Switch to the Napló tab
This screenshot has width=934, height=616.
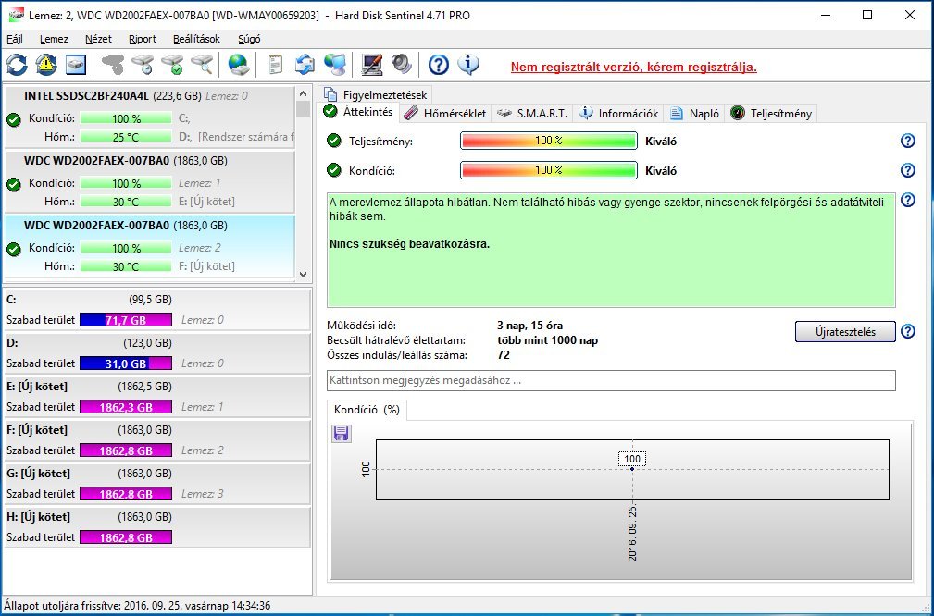tap(694, 113)
